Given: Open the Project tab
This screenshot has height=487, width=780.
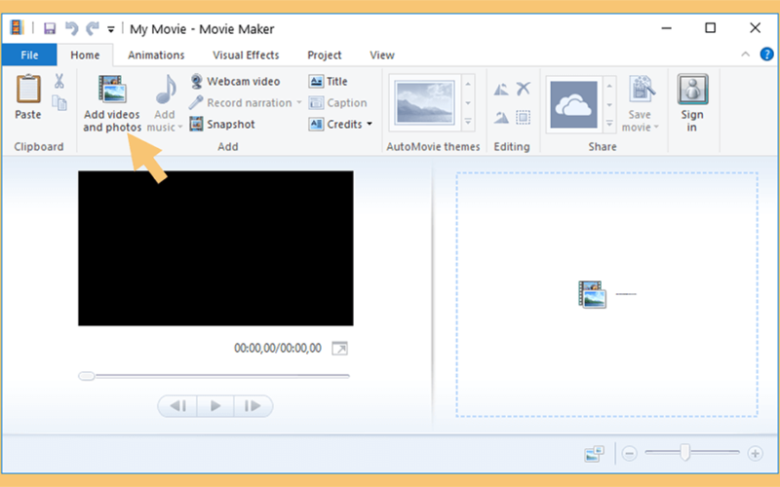Looking at the screenshot, I should coord(325,56).
